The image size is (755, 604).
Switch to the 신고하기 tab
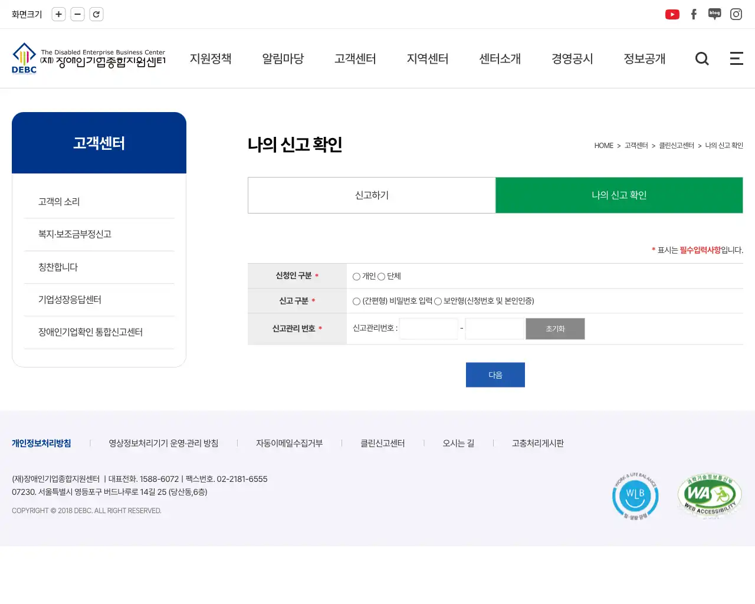point(372,195)
